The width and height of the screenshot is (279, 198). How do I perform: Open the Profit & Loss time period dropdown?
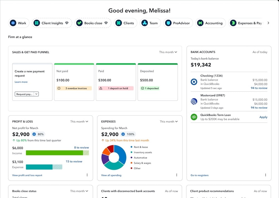[79, 121]
